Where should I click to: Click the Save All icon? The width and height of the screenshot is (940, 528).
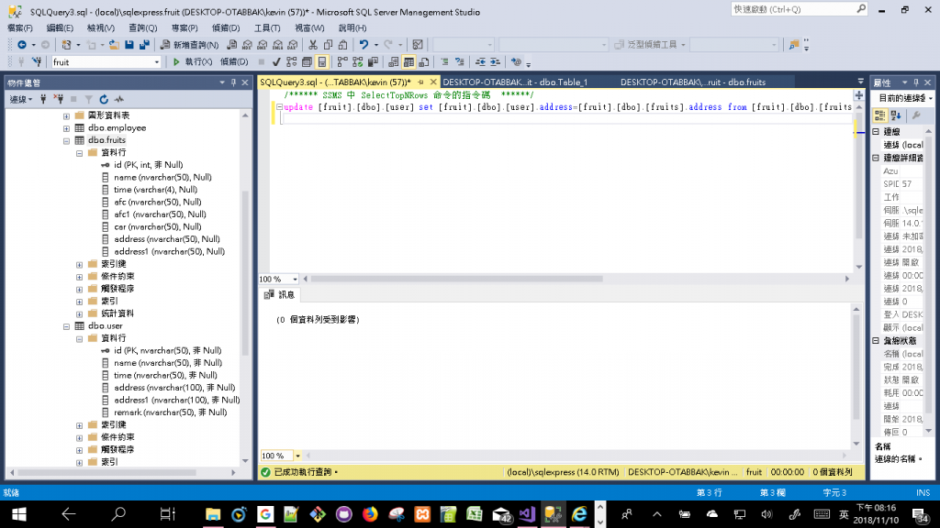[x=144, y=45]
